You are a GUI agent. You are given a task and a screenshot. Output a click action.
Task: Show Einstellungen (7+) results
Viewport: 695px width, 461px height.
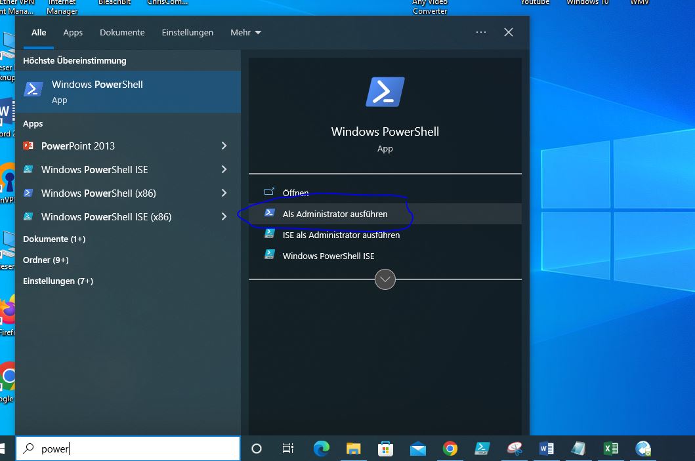(x=58, y=281)
